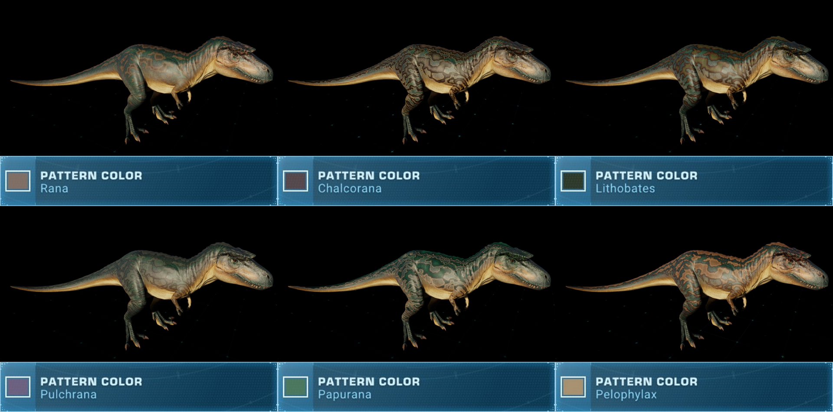Select the Chalcorana pattern color option

(416, 181)
